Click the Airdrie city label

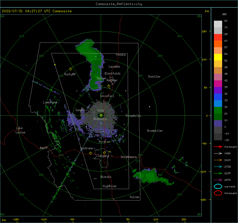104,142
